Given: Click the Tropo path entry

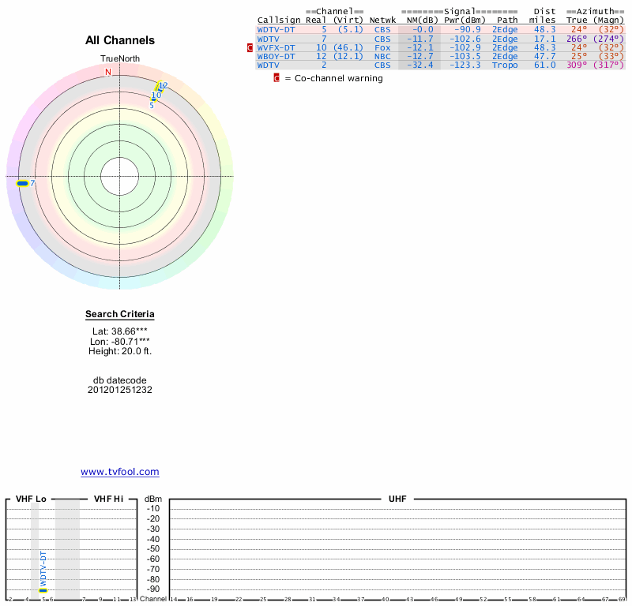Looking at the screenshot, I should pyautogui.click(x=505, y=65).
